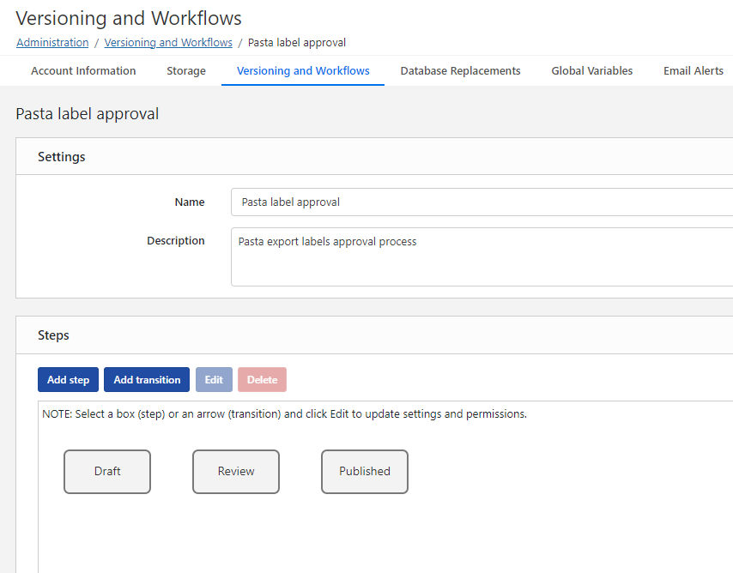
Task: Select the Published workflow step box
Action: pyautogui.click(x=364, y=471)
